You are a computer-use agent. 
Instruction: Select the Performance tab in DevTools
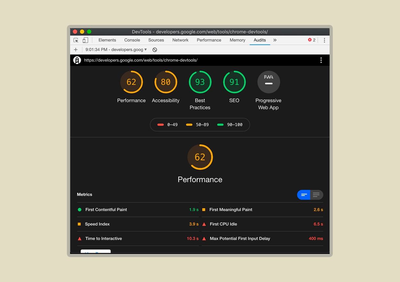(x=209, y=40)
